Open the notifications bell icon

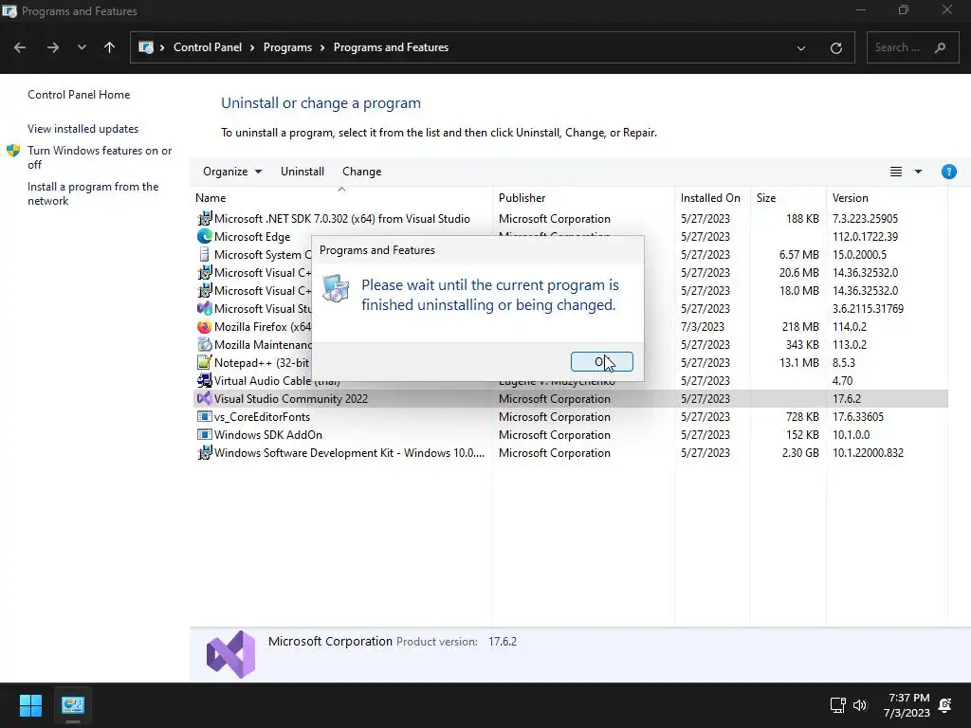pos(945,705)
